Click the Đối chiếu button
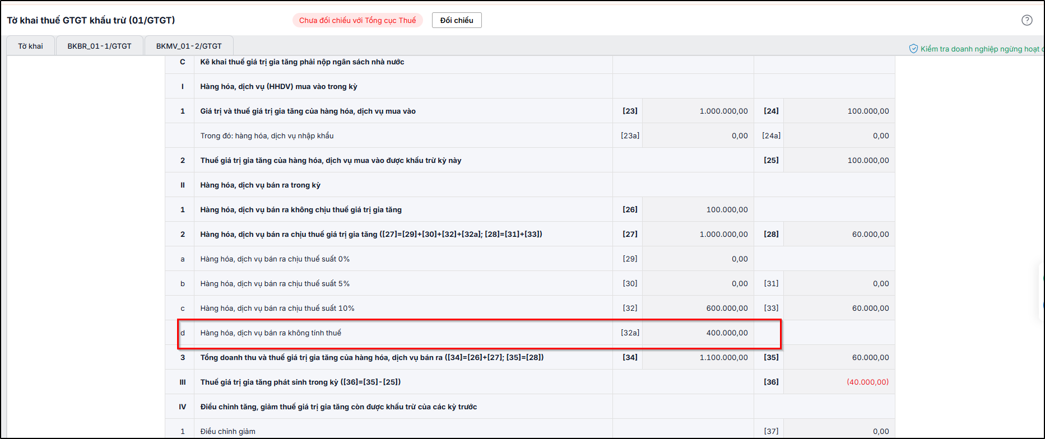Image resolution: width=1045 pixels, height=439 pixels. pyautogui.click(x=457, y=20)
